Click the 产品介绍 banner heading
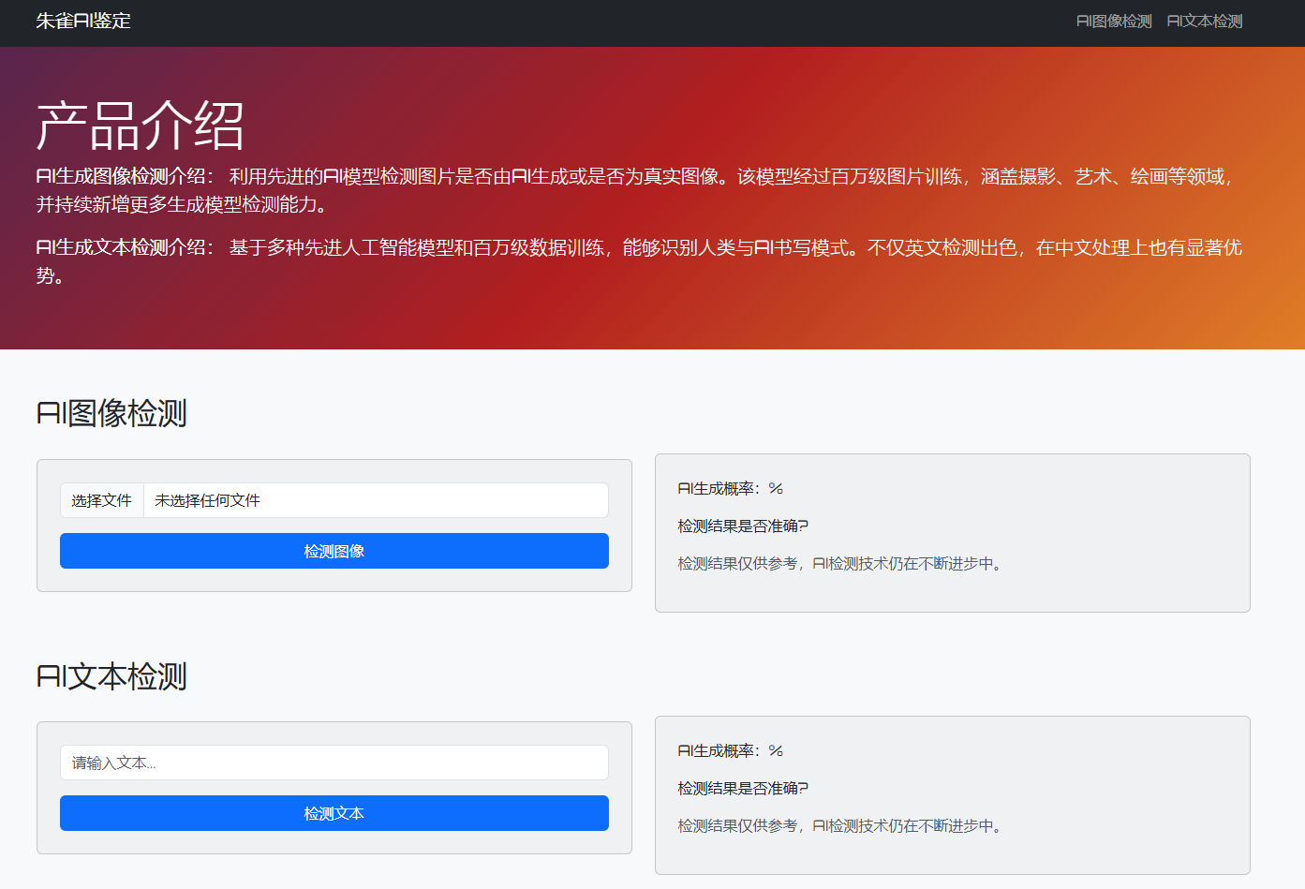Screen dimensions: 1305x889 coord(141,126)
